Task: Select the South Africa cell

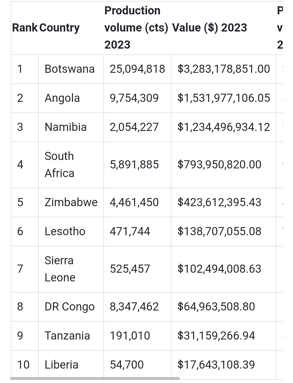Action: [59, 165]
